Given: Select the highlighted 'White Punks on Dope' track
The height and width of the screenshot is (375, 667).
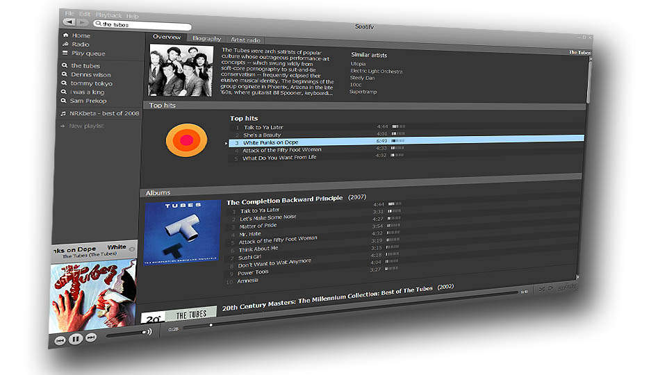Looking at the screenshot, I should (x=406, y=141).
